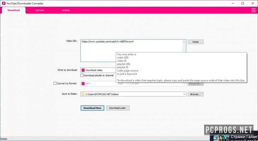Queue with Download Later button
The image size is (258, 141).
pos(118,108)
